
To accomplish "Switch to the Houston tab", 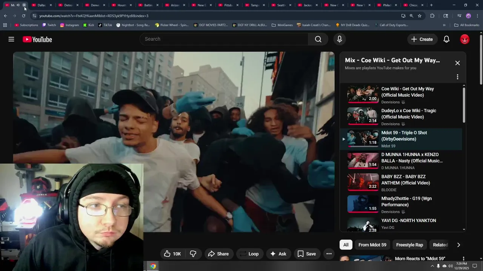I will click(122, 5).
